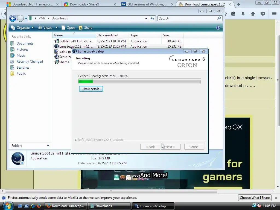
Task: Launch Firefox from quick launch
Action: (x=39, y=206)
